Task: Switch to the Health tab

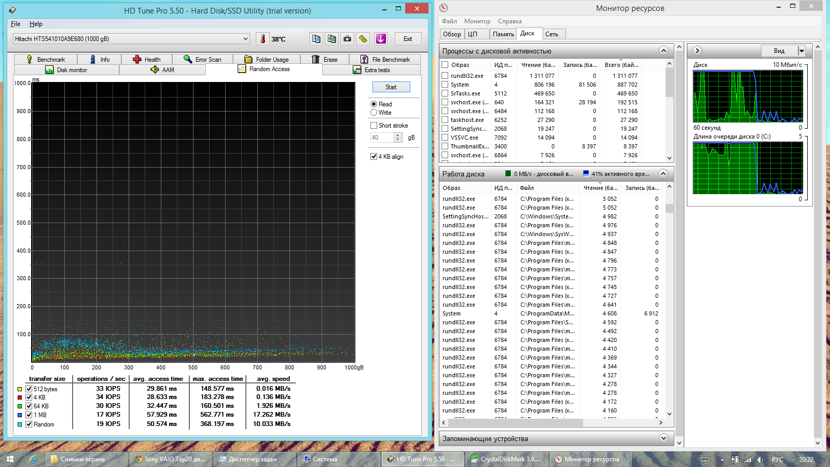Action: click(x=147, y=60)
